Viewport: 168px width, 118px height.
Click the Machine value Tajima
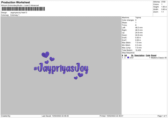(138, 18)
